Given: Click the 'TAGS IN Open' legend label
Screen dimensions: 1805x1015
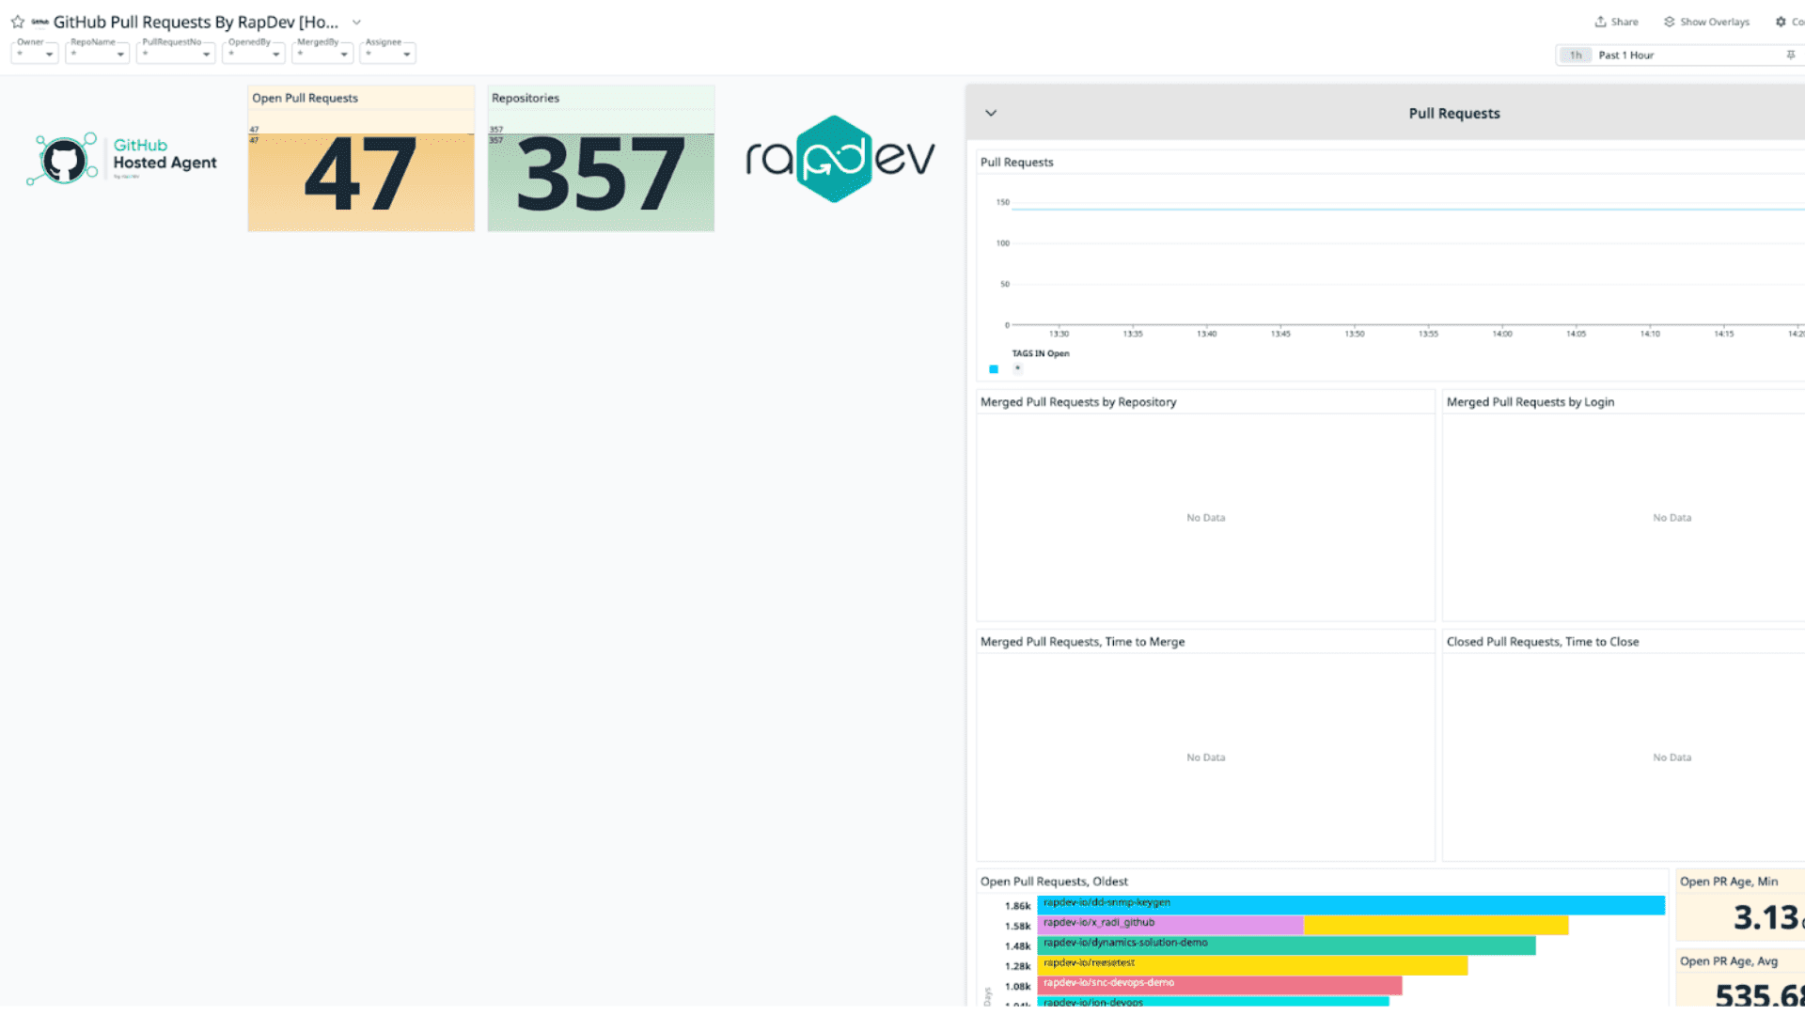Looking at the screenshot, I should tap(1041, 353).
